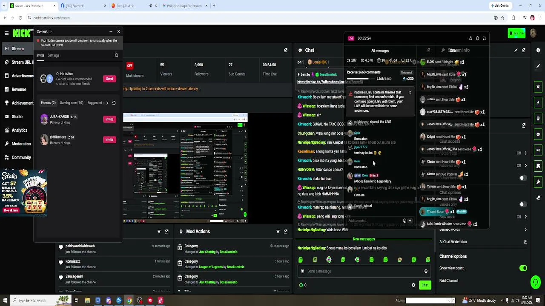Open the wrench tool in right rail

[x=538, y=182]
